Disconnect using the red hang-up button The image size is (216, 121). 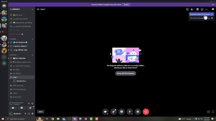click(146, 112)
